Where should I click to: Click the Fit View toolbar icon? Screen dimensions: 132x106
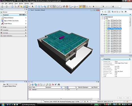[54, 7]
